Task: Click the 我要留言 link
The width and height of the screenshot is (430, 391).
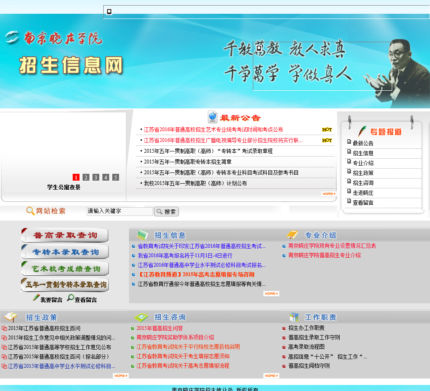Action: (x=51, y=300)
